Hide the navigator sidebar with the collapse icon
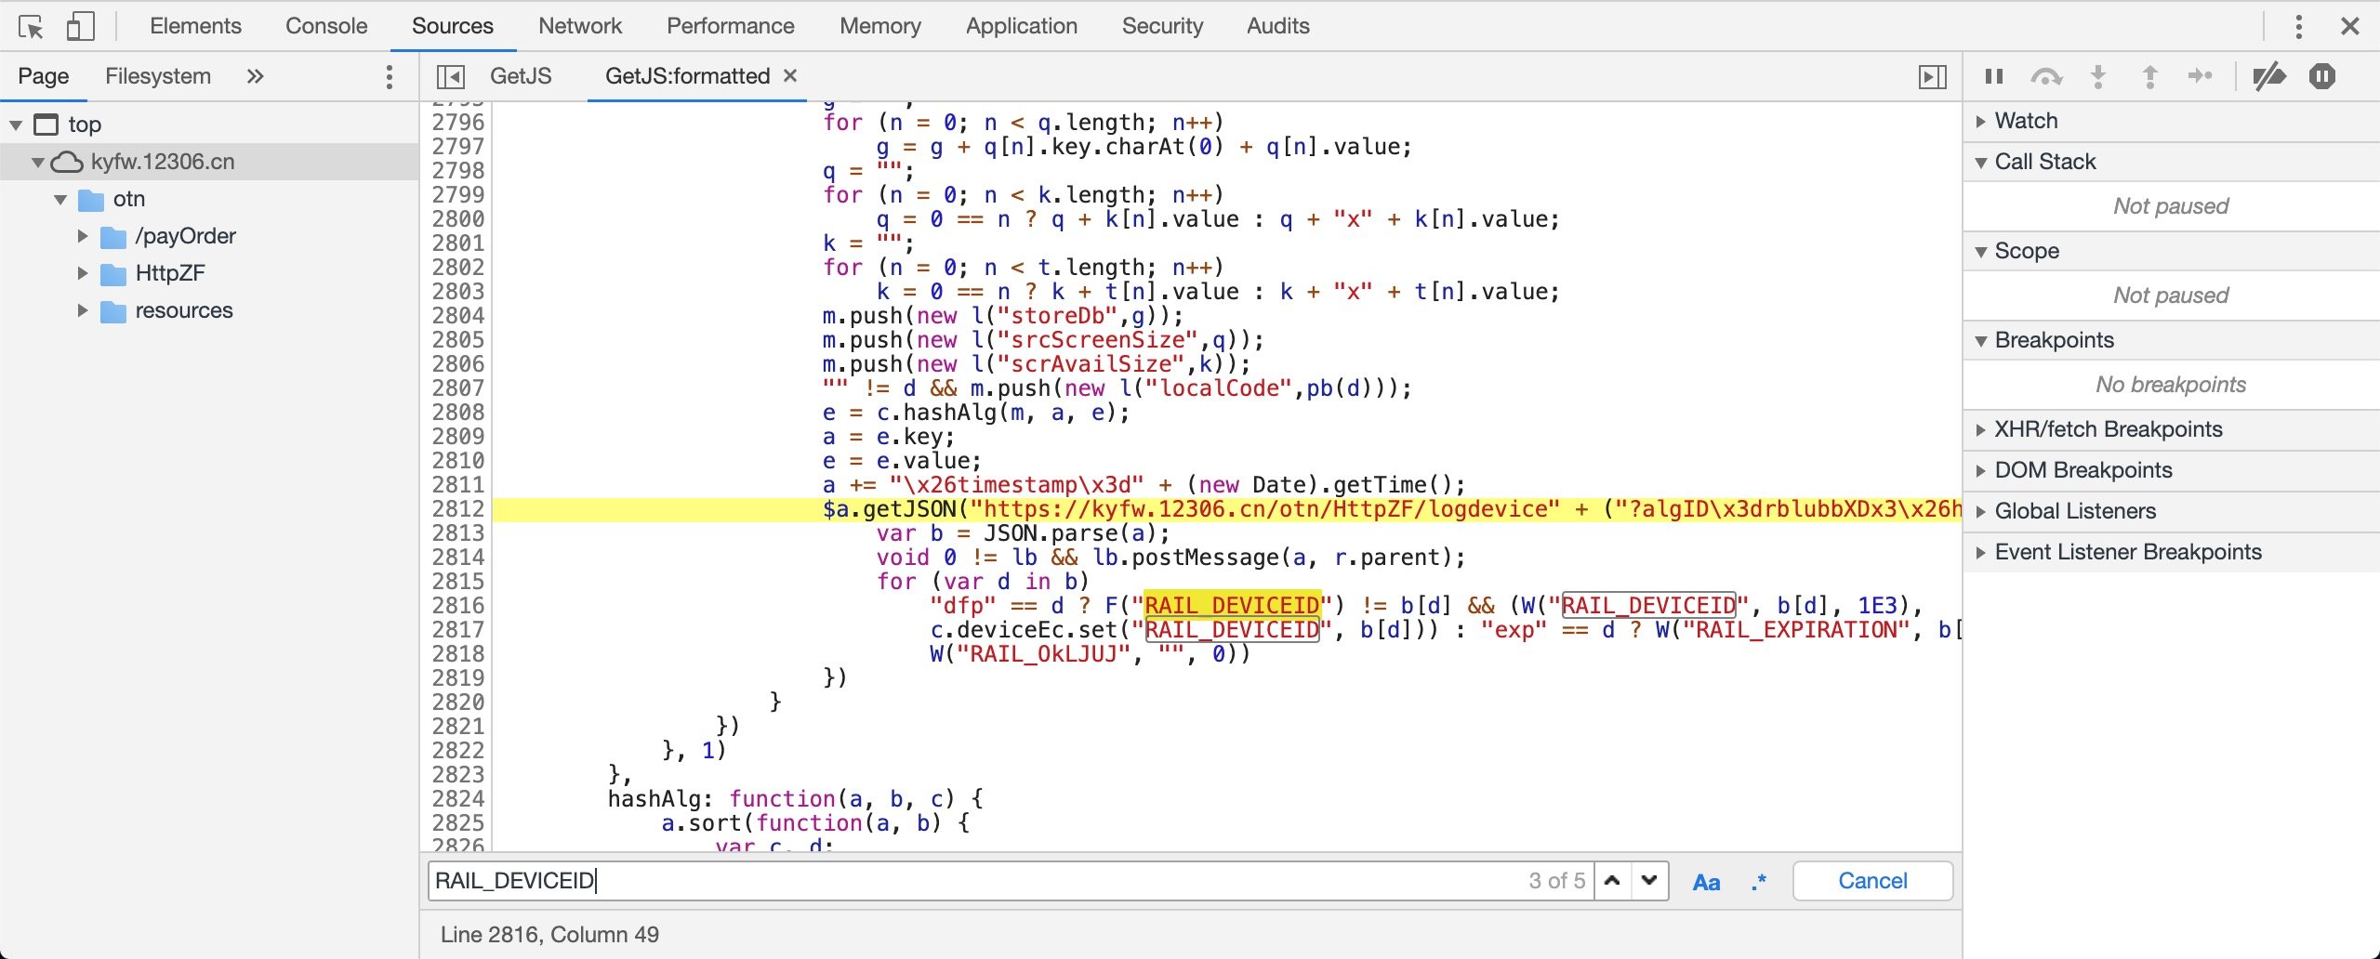Image resolution: width=2380 pixels, height=959 pixels. pos(450,76)
